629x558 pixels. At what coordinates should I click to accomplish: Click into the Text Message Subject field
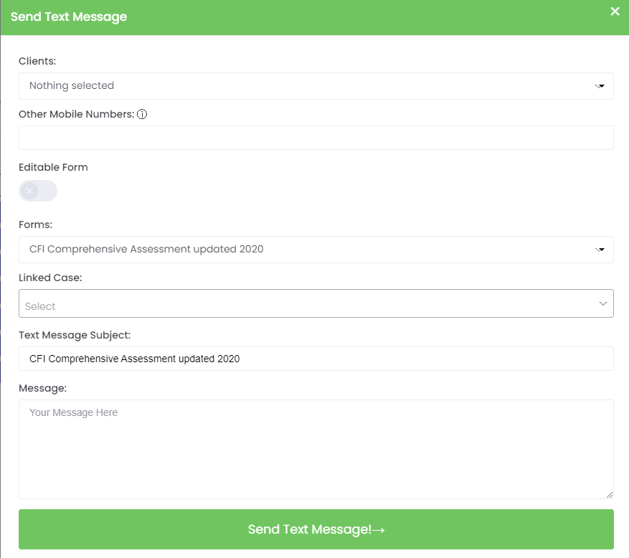pos(316,359)
